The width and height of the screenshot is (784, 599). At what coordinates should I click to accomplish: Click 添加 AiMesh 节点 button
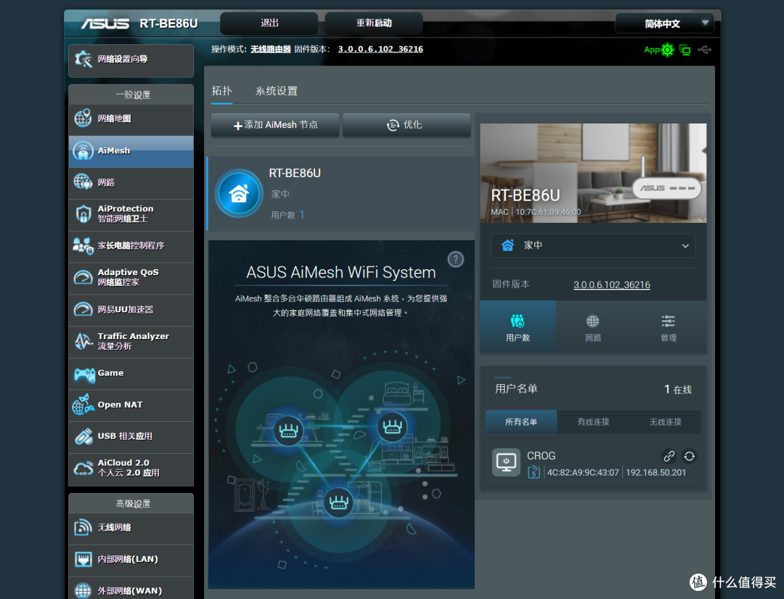click(275, 125)
